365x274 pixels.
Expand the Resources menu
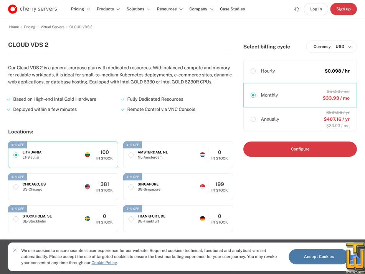click(x=170, y=9)
